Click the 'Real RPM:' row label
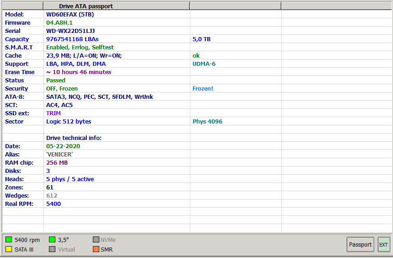Viewport: 393px width, 258px height. pyautogui.click(x=19, y=204)
